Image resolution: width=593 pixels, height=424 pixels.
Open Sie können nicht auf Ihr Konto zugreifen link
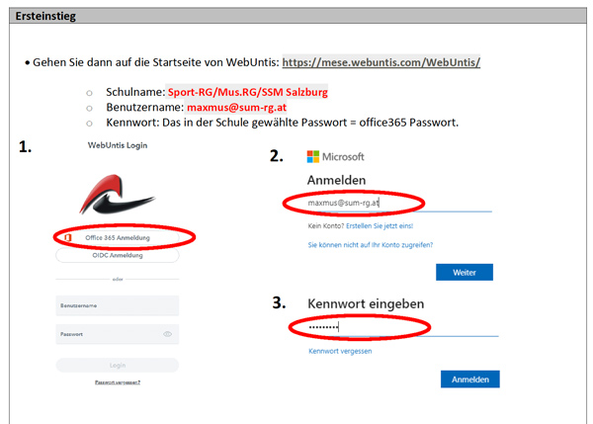(371, 245)
